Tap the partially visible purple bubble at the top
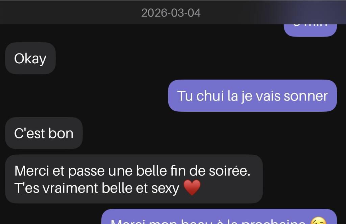The height and width of the screenshot is (224, 346). click(310, 30)
